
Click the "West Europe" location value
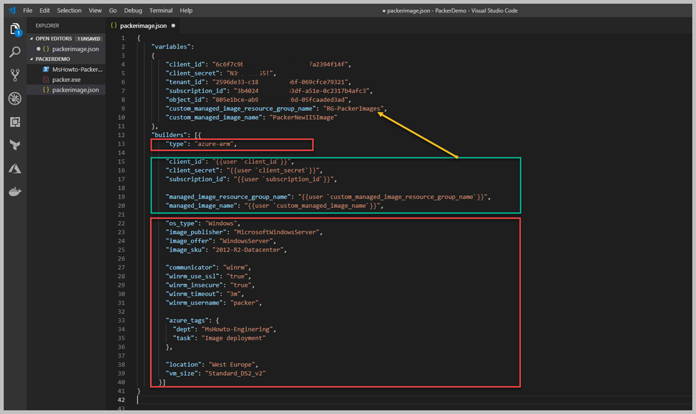pos(232,364)
